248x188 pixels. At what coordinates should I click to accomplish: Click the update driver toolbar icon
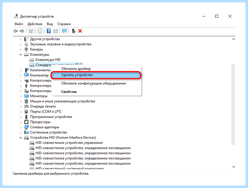point(74,31)
